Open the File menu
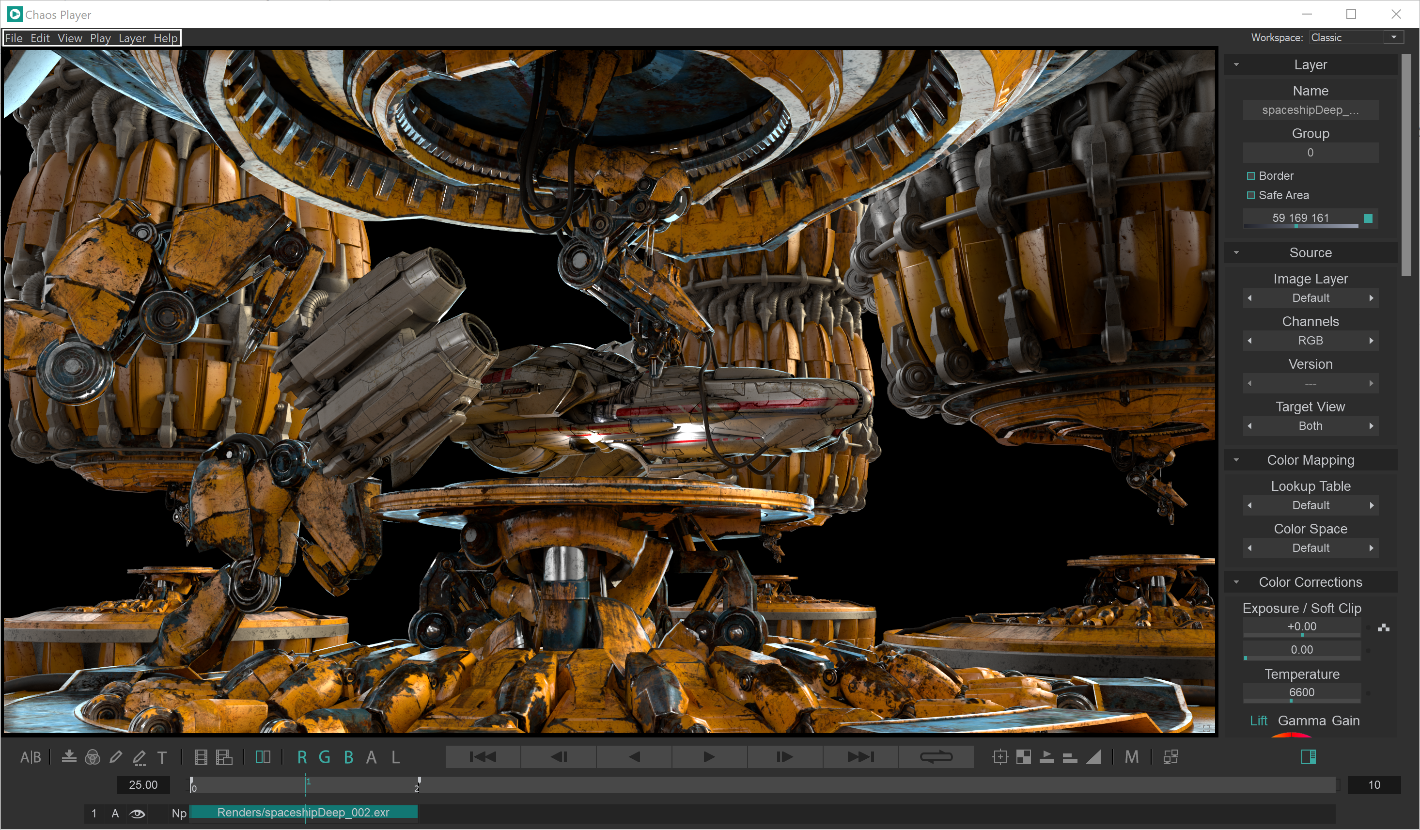Screen dimensions: 1420x830 coord(14,38)
